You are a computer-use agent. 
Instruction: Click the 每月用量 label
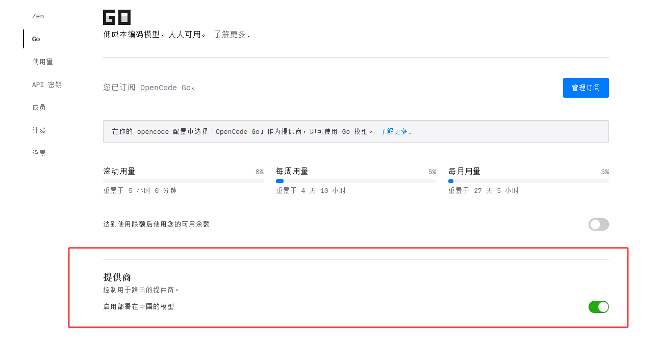464,172
